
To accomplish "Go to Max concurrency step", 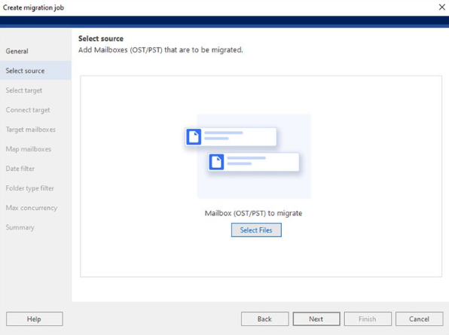I will (32, 208).
